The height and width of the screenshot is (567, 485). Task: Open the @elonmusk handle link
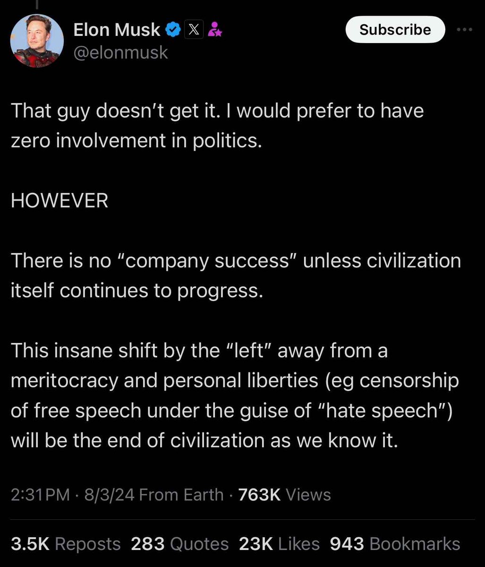click(x=121, y=52)
